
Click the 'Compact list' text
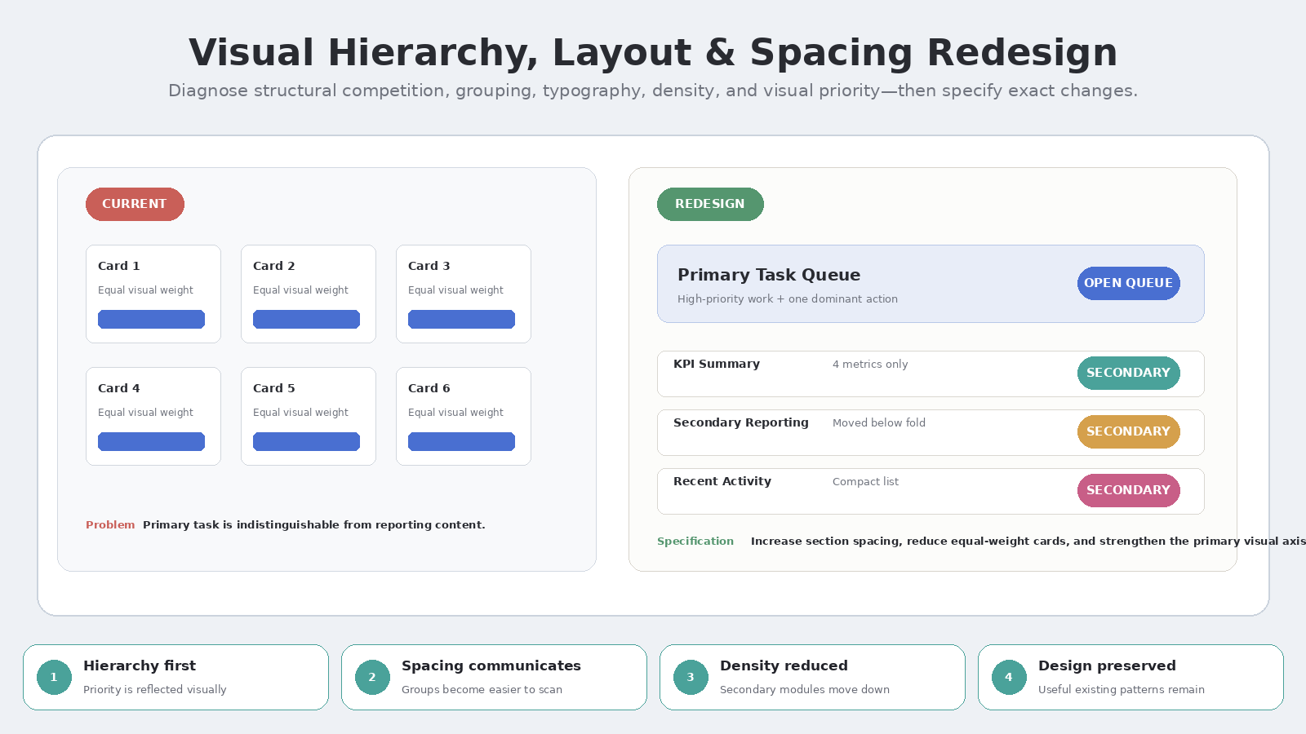click(x=865, y=482)
